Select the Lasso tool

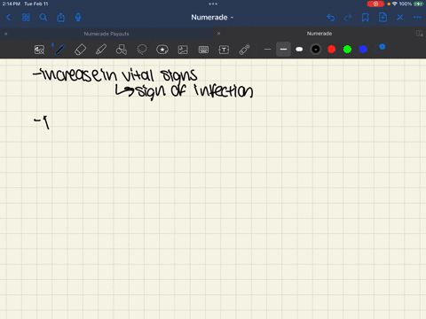[142, 50]
